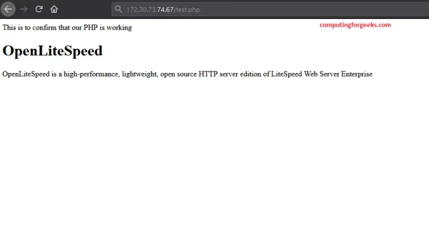
Task: Click the search magnifier in address bar
Action: coord(118,9)
